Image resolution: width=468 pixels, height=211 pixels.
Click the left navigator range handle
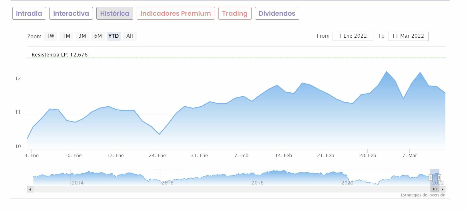coord(431,178)
